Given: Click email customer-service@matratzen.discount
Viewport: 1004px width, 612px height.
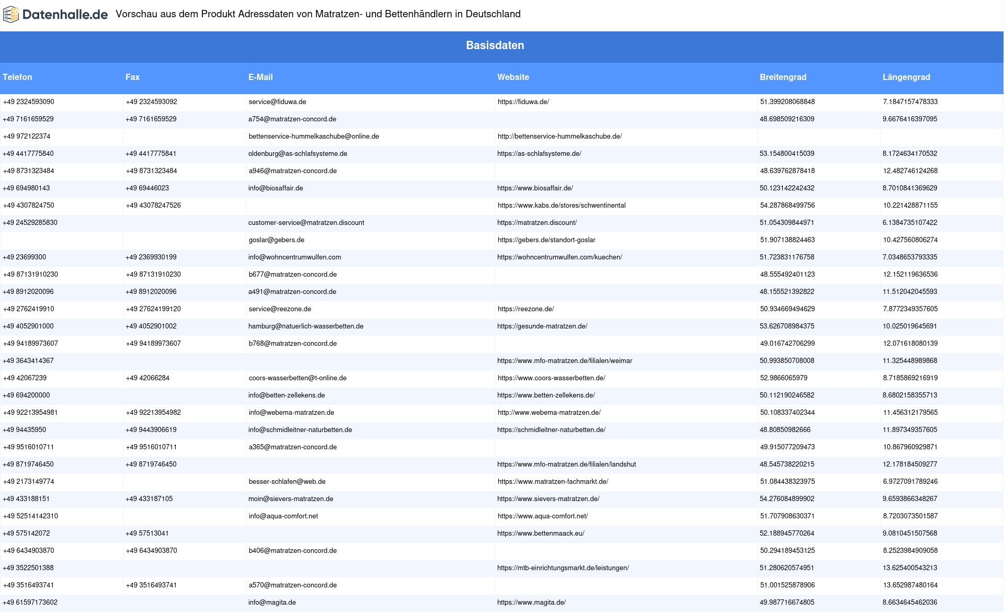Looking at the screenshot, I should [306, 223].
